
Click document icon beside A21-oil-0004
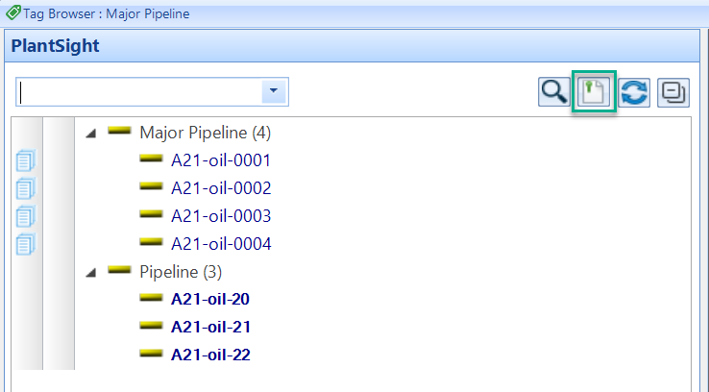pyautogui.click(x=26, y=244)
